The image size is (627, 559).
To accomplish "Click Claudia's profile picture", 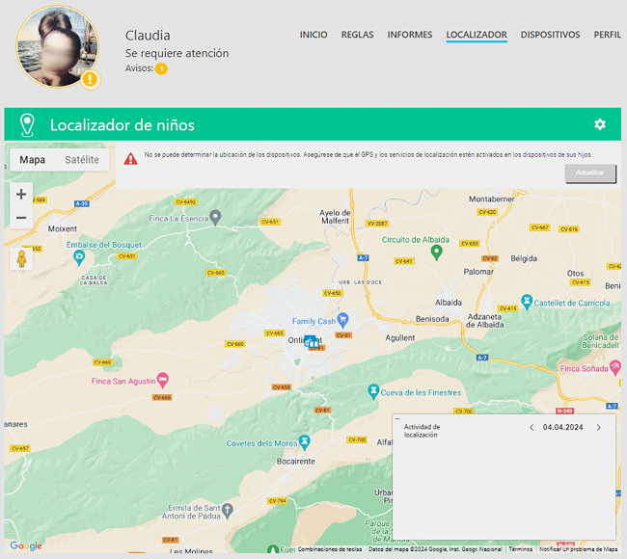I will (58, 46).
